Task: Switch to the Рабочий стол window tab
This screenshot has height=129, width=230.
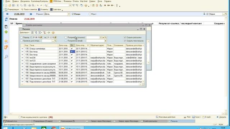Action: 17,121
